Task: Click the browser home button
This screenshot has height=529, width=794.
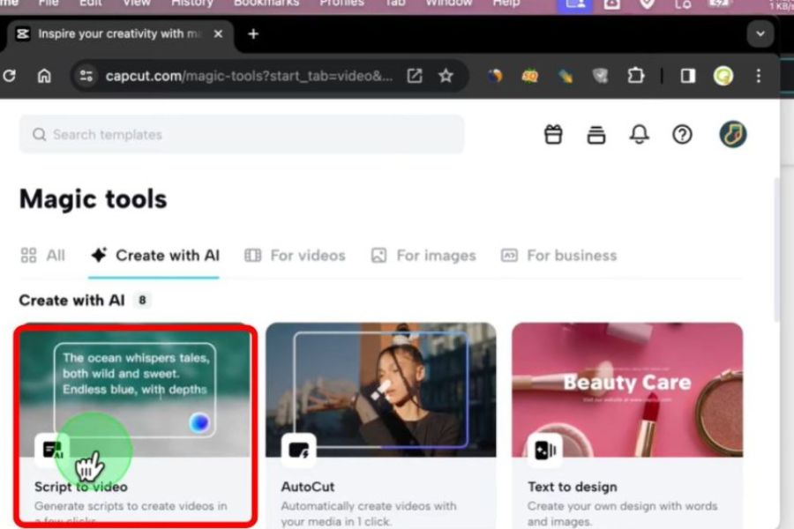Action: click(x=44, y=76)
